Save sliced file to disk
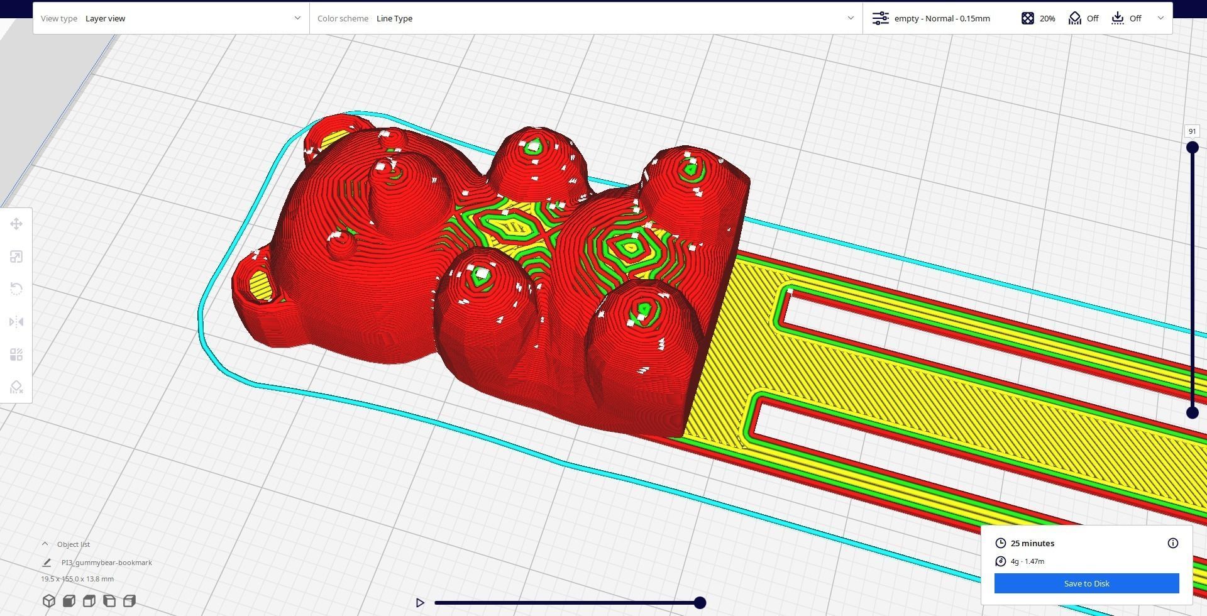Viewport: 1207px width, 616px height. coord(1086,583)
